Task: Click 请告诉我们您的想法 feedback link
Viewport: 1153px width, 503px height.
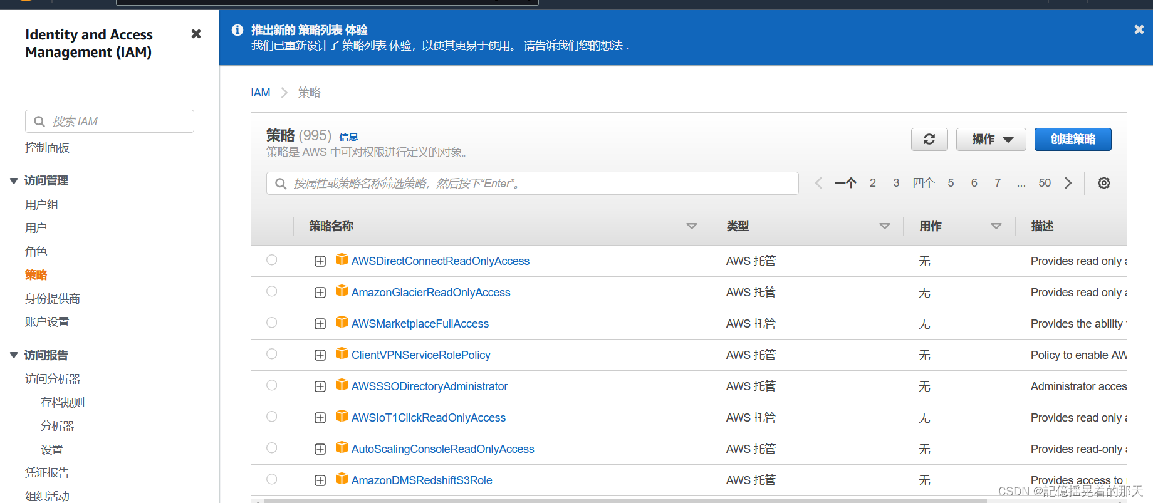Action: pyautogui.click(x=574, y=46)
